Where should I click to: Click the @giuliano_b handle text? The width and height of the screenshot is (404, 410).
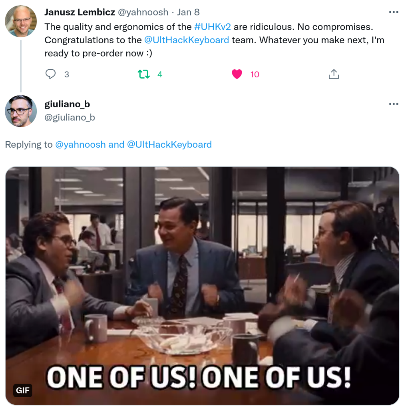click(x=70, y=117)
